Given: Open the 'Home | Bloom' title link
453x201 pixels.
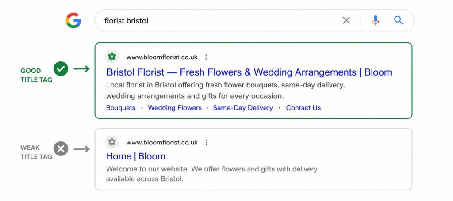Looking at the screenshot, I should pyautogui.click(x=136, y=156).
